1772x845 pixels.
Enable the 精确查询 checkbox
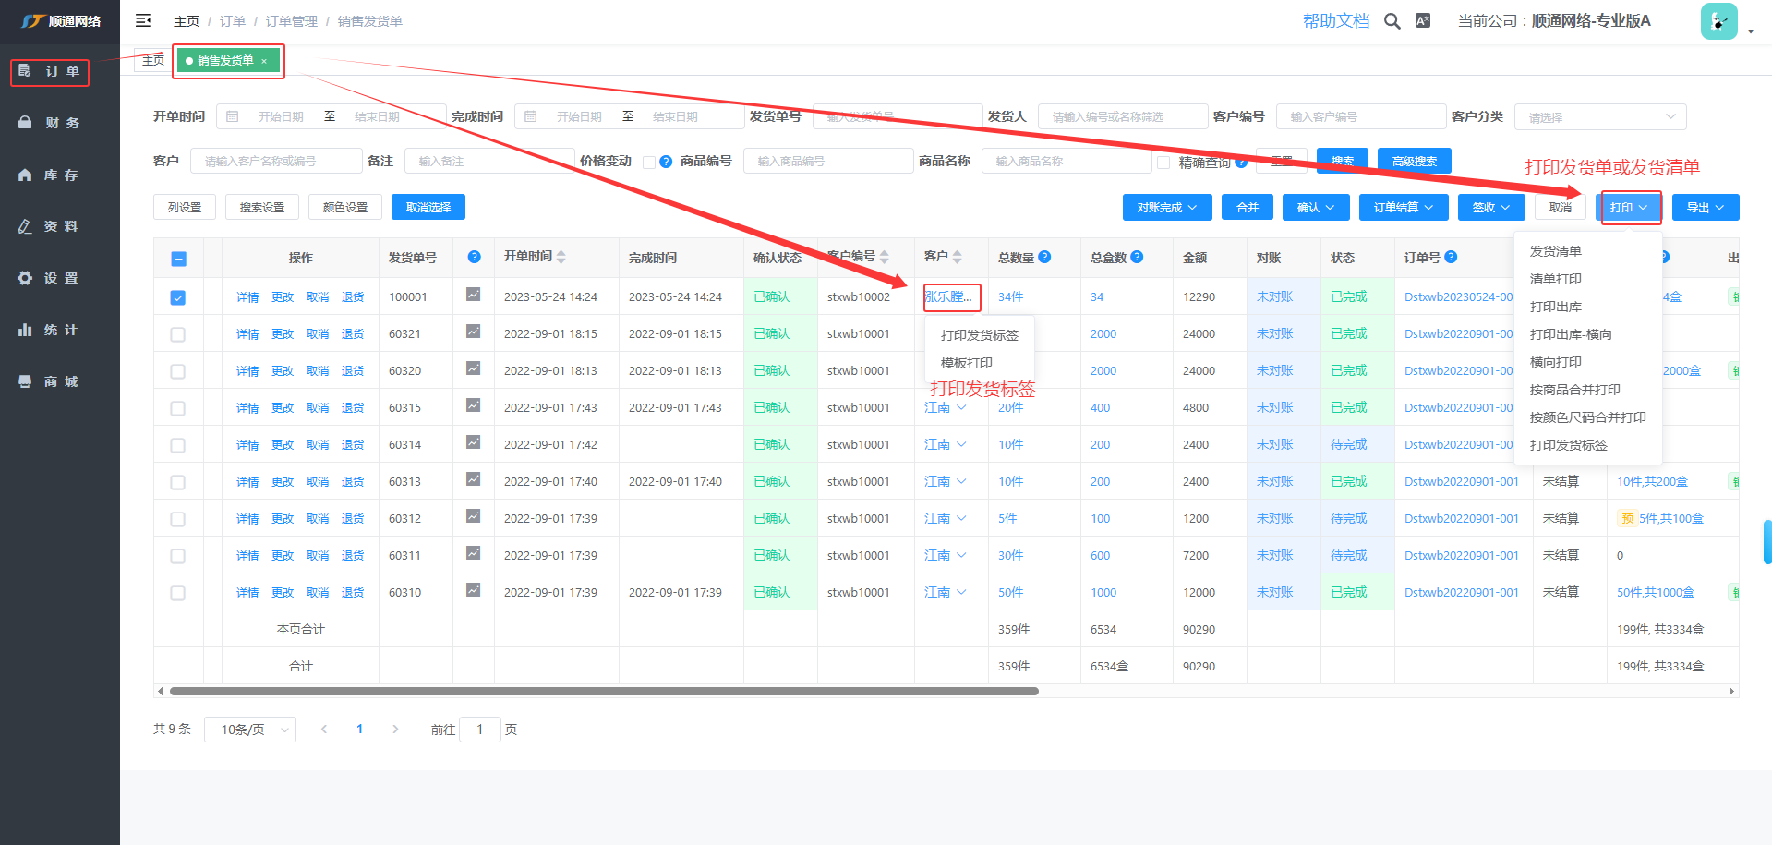pyautogui.click(x=1163, y=163)
